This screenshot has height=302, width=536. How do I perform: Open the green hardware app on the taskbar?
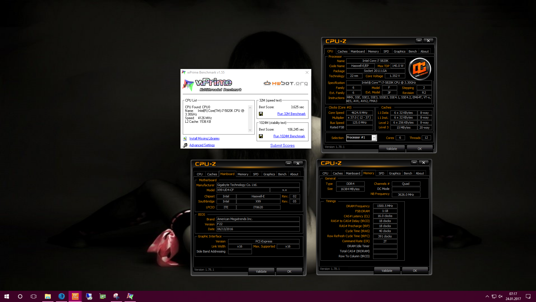pyautogui.click(x=103, y=296)
